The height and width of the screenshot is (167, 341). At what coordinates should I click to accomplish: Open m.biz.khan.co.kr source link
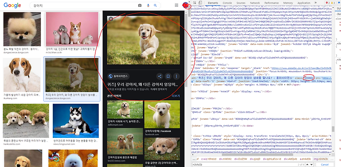(54, 52)
